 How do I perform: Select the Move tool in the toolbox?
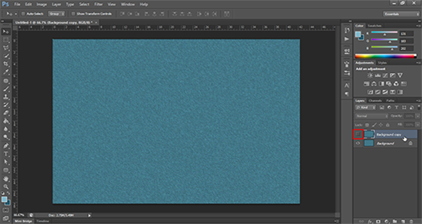pyautogui.click(x=6, y=31)
